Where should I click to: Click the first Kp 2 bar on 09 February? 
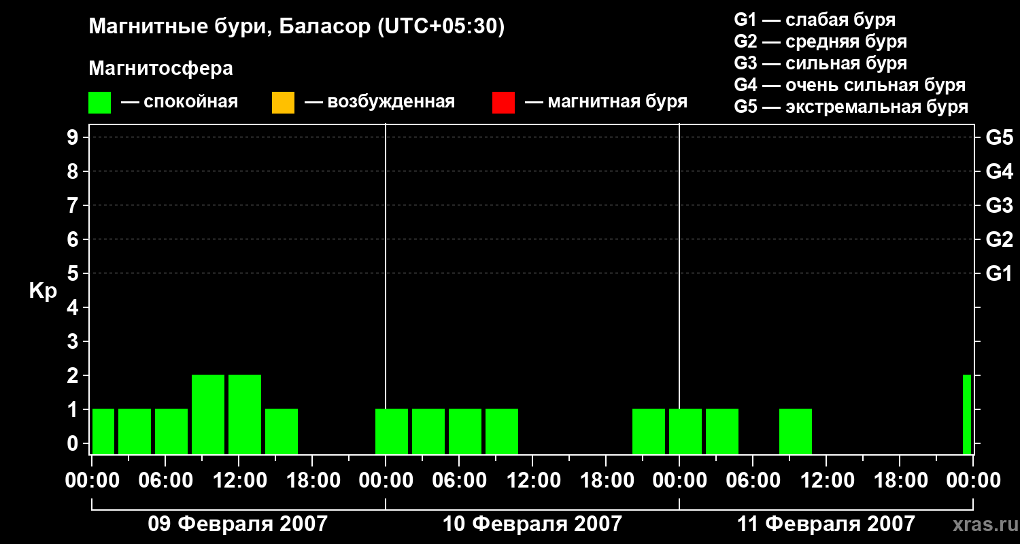tap(208, 414)
